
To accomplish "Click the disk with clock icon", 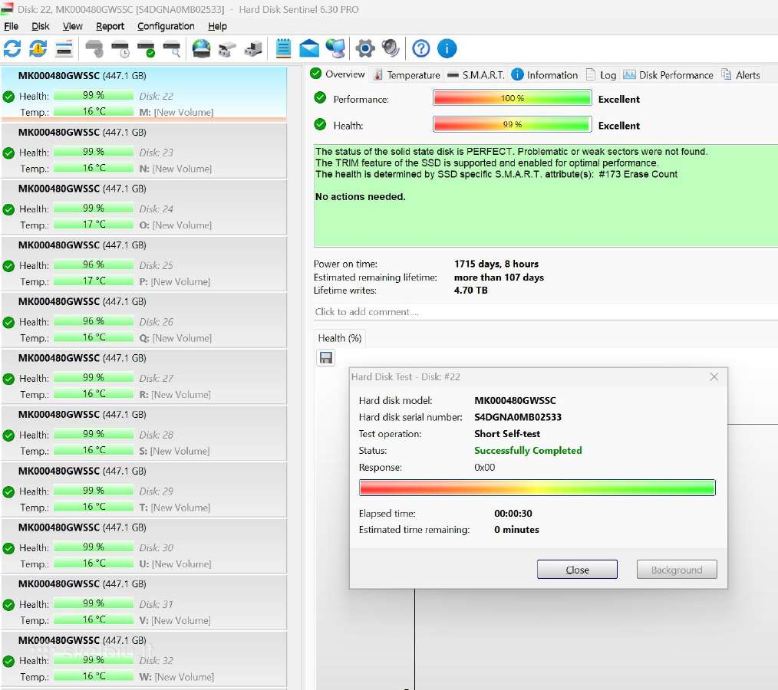I will coord(120,48).
